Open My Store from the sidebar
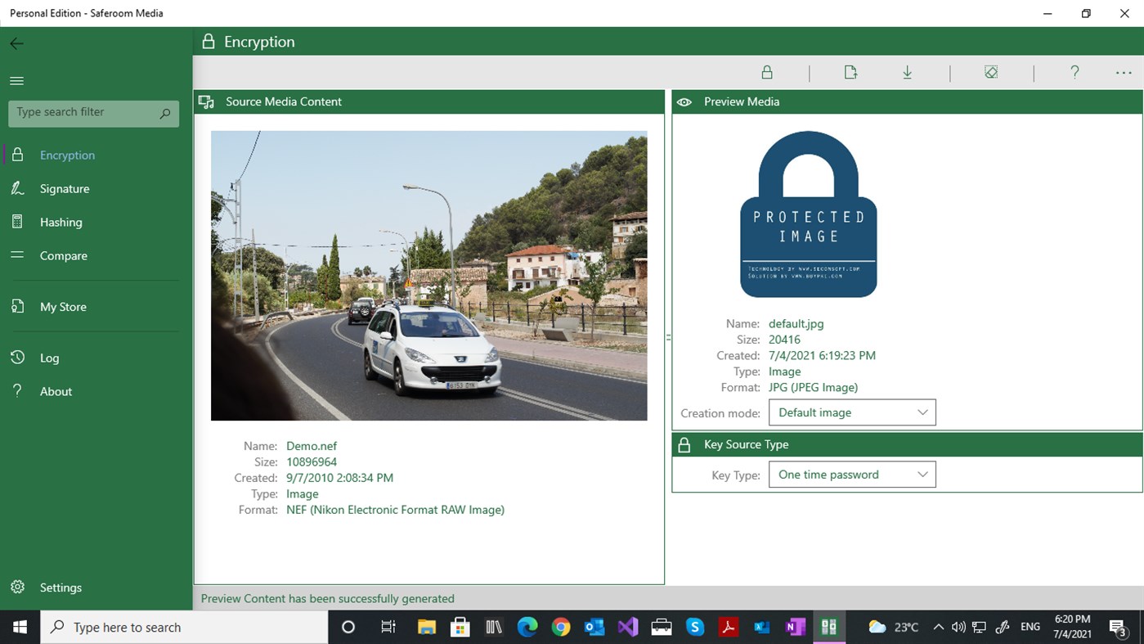This screenshot has height=644, width=1144. point(63,307)
